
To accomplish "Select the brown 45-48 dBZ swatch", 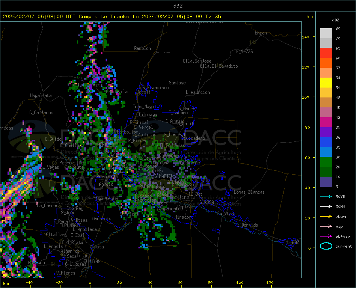I will [326, 103].
